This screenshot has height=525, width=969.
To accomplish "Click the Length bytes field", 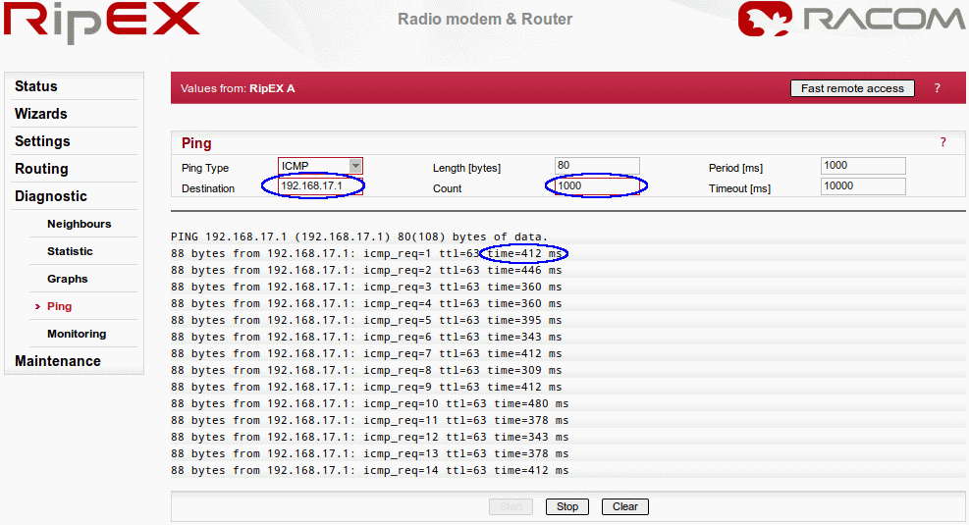I will click(597, 166).
